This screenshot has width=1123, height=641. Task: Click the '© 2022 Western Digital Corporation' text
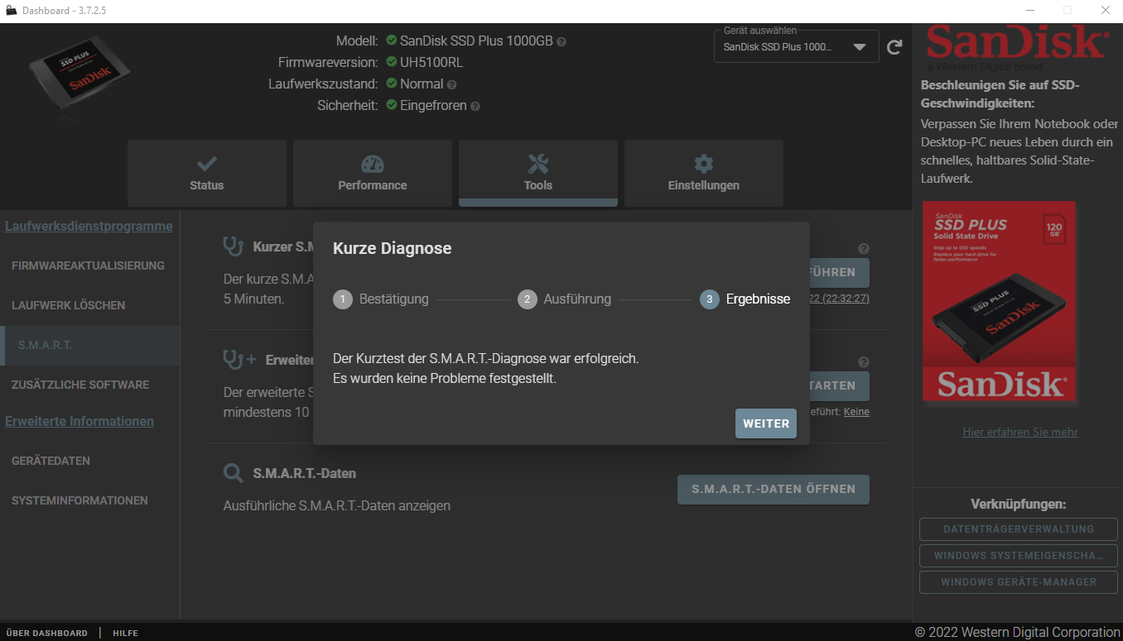[x=1017, y=632]
